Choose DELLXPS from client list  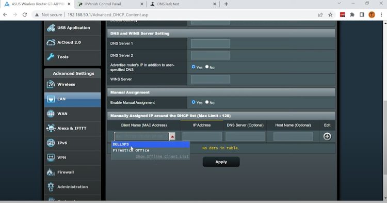coord(151,144)
